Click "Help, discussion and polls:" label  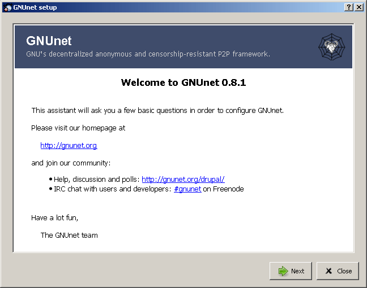(x=97, y=179)
